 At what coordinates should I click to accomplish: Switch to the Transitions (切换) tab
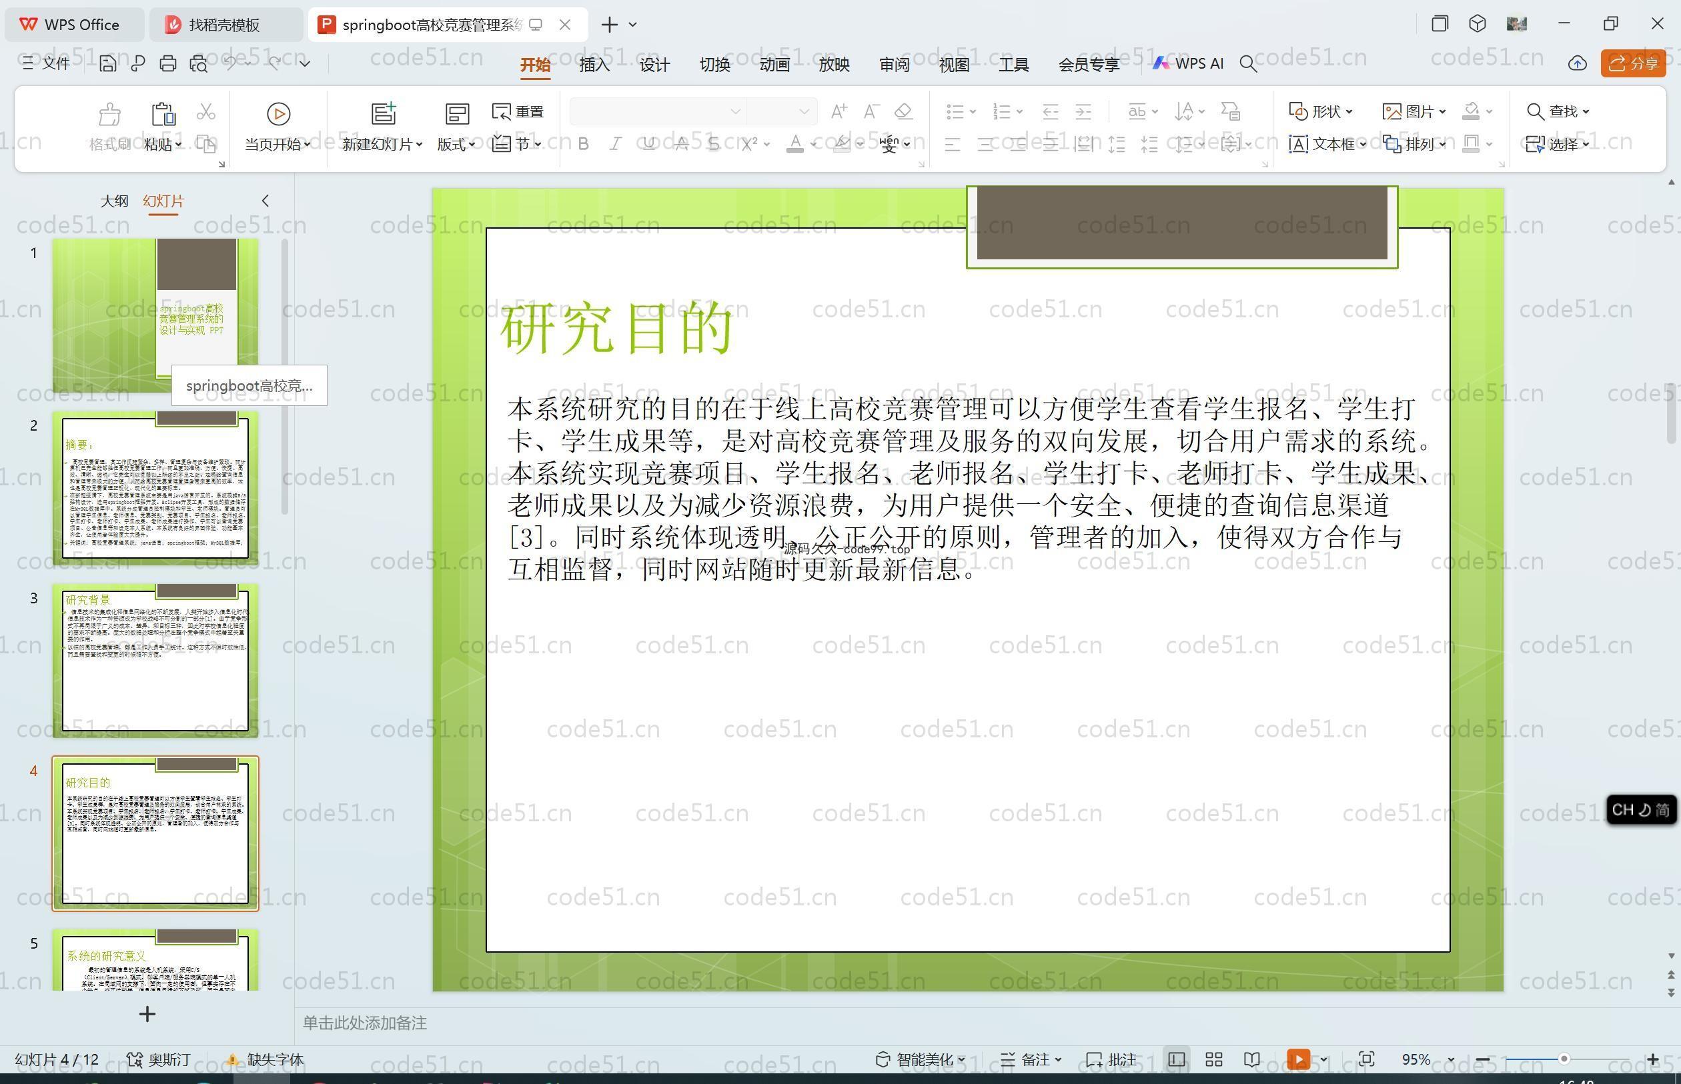point(714,64)
